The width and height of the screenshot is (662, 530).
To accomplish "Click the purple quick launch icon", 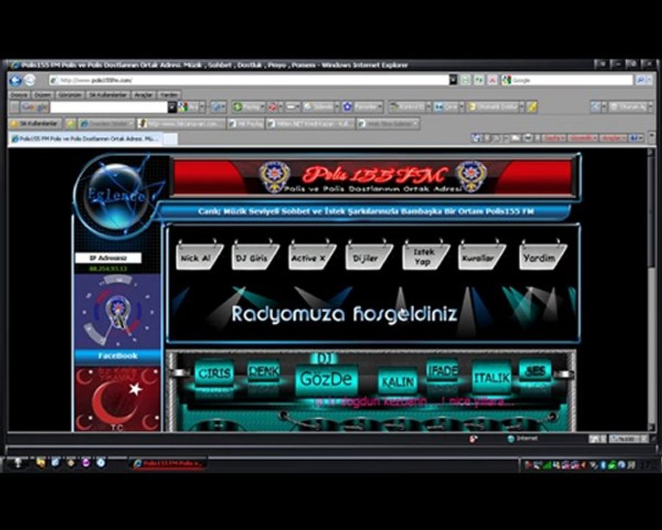I will tap(86, 463).
